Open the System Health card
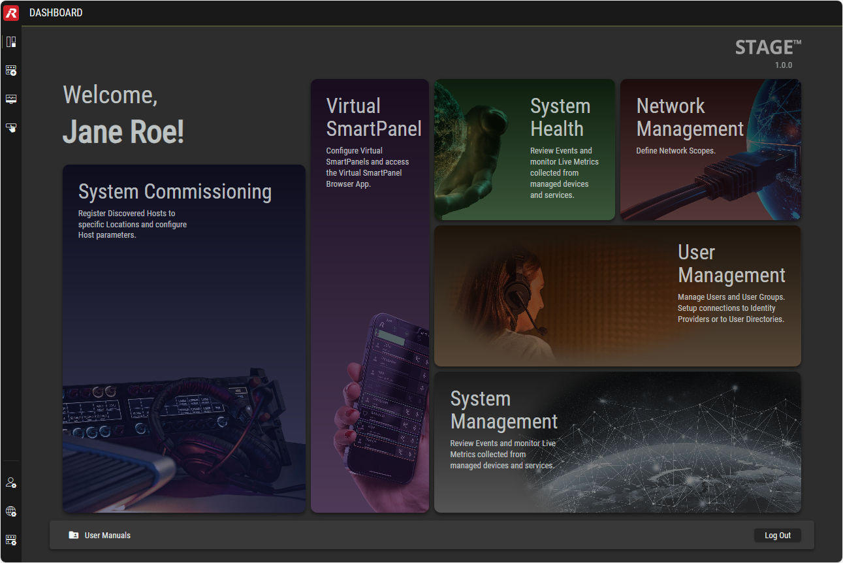 click(524, 150)
